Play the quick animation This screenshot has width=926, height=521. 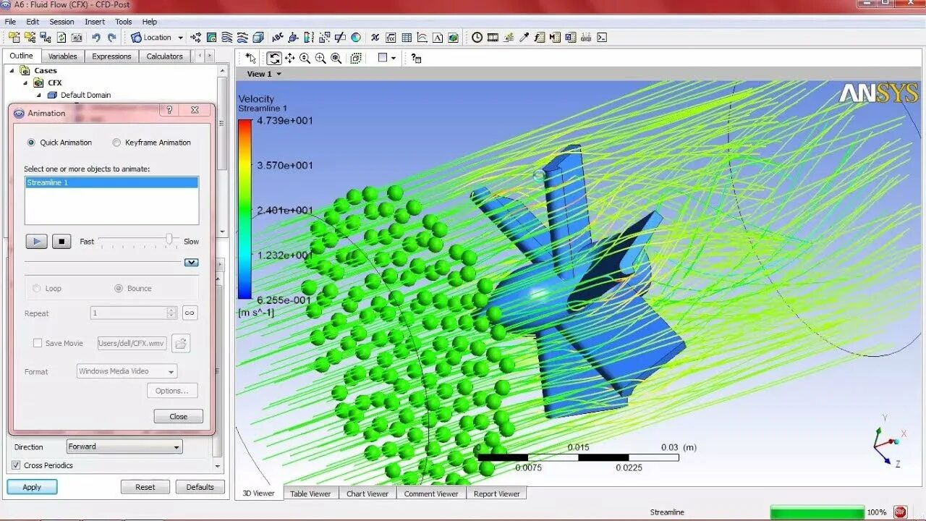pyautogui.click(x=36, y=241)
